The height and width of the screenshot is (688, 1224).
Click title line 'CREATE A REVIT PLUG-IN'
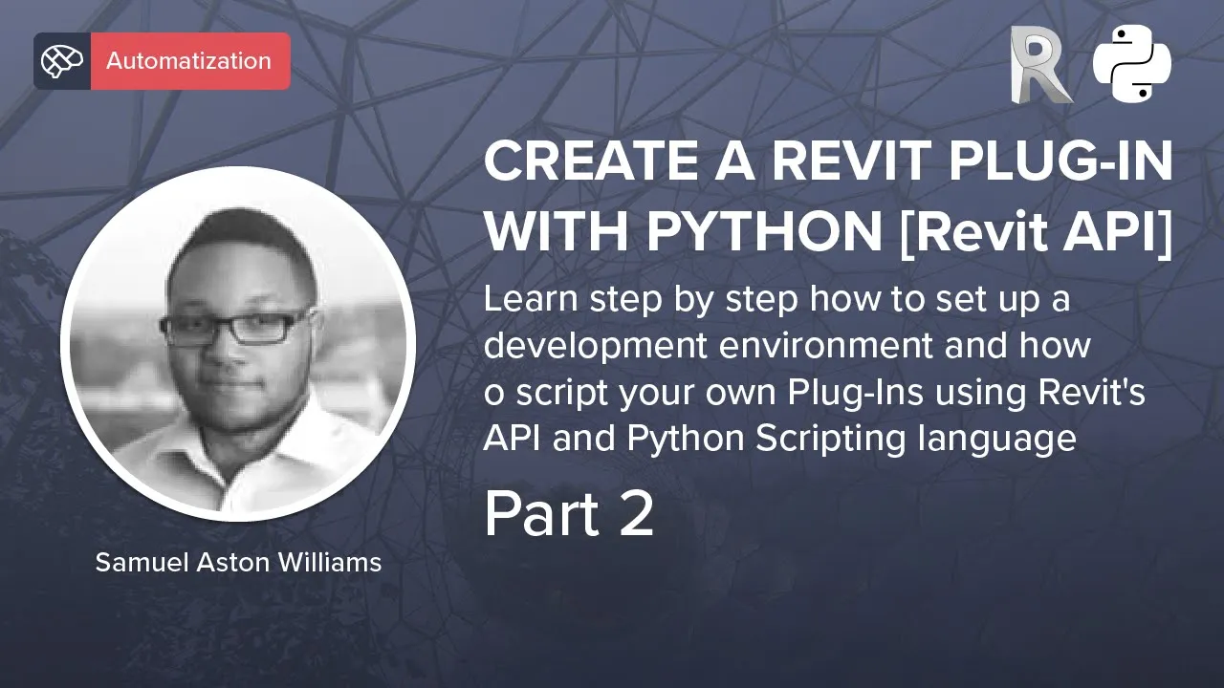(x=828, y=161)
